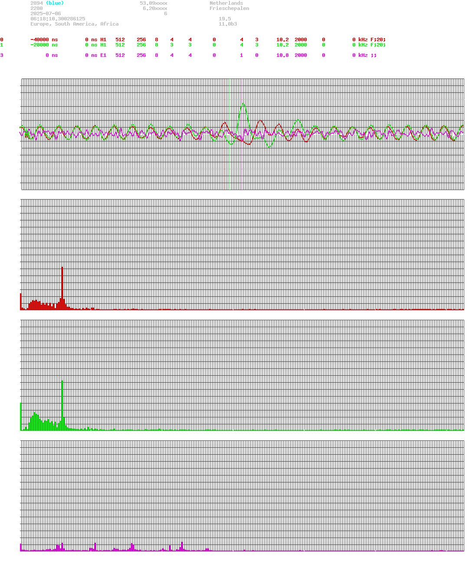This screenshot has width=475, height=561.
Task: Click the red '0 ns H1' label
Action: point(95,39)
